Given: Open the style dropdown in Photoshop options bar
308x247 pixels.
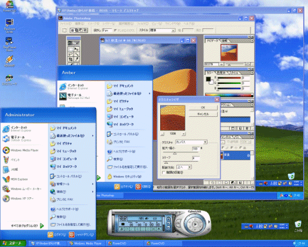Looking at the screenshot, I should [x=173, y=31].
